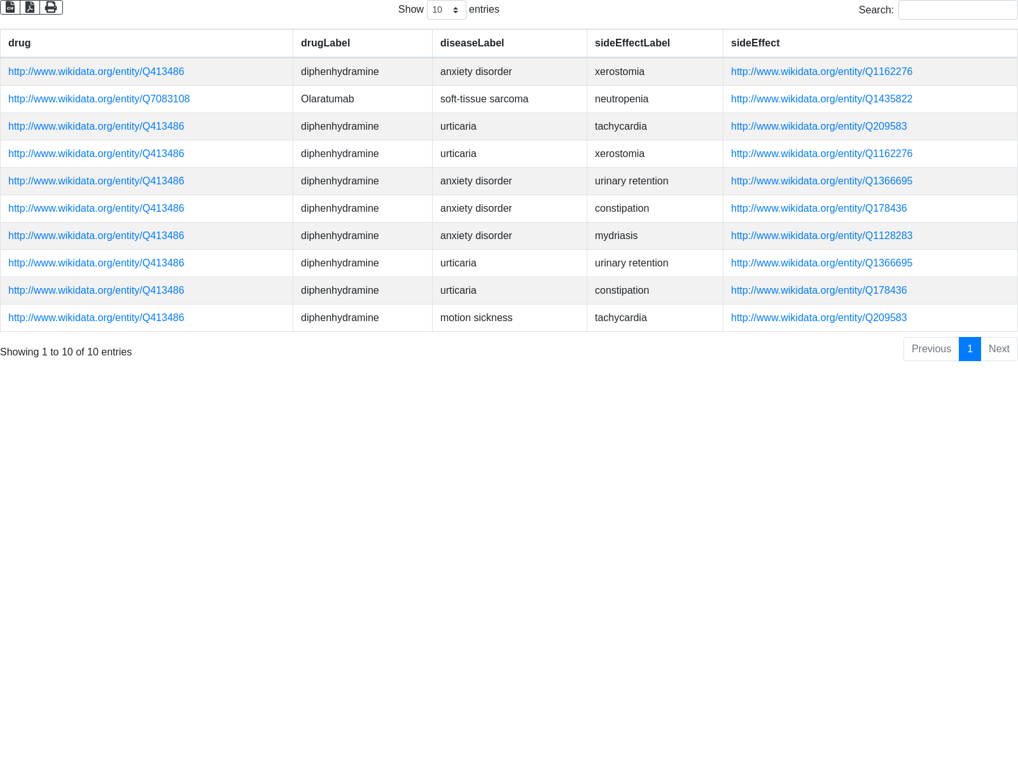This screenshot has width=1018, height=763.
Task: Click the print table icon
Action: pyautogui.click(x=51, y=8)
